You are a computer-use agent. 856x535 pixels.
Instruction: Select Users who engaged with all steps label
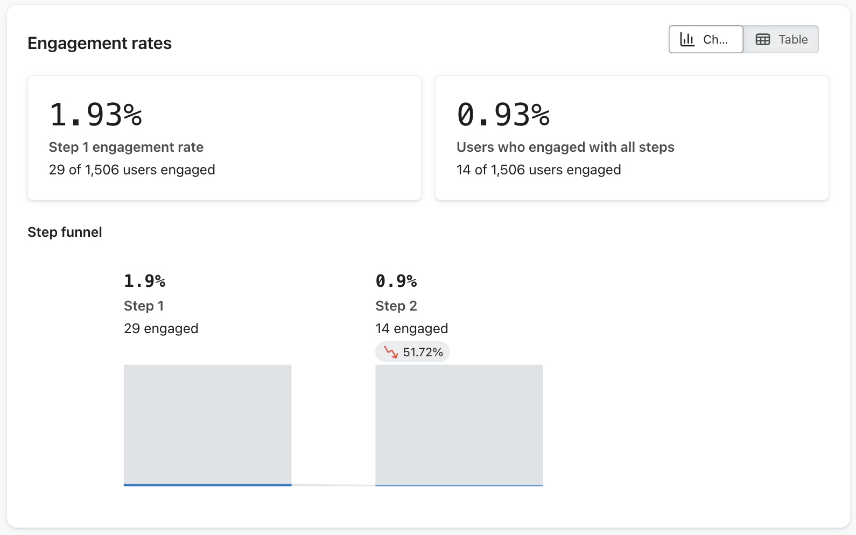565,147
